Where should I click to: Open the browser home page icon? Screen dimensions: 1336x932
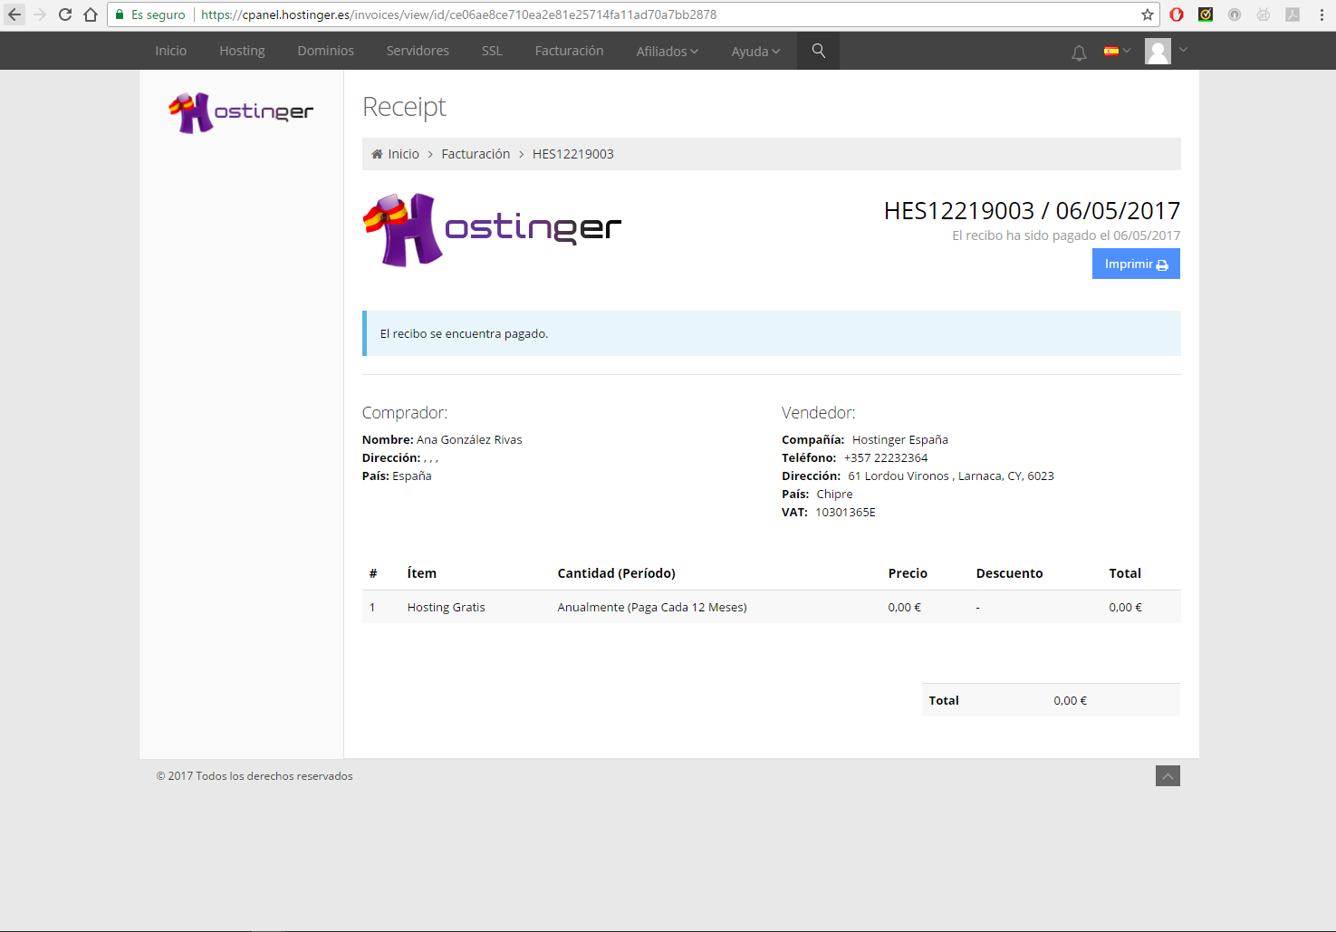[x=91, y=14]
